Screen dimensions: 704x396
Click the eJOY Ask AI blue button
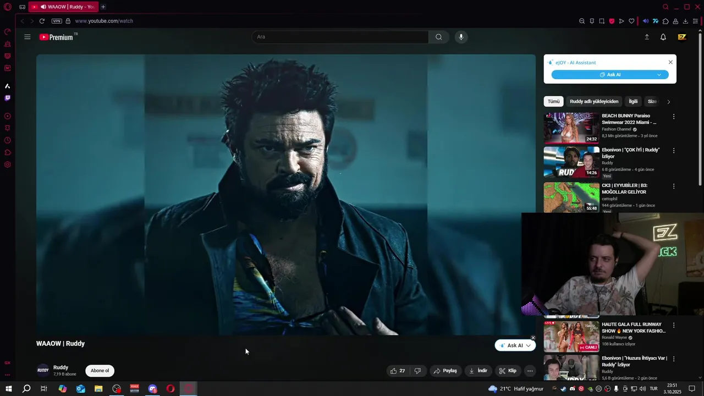(x=610, y=75)
